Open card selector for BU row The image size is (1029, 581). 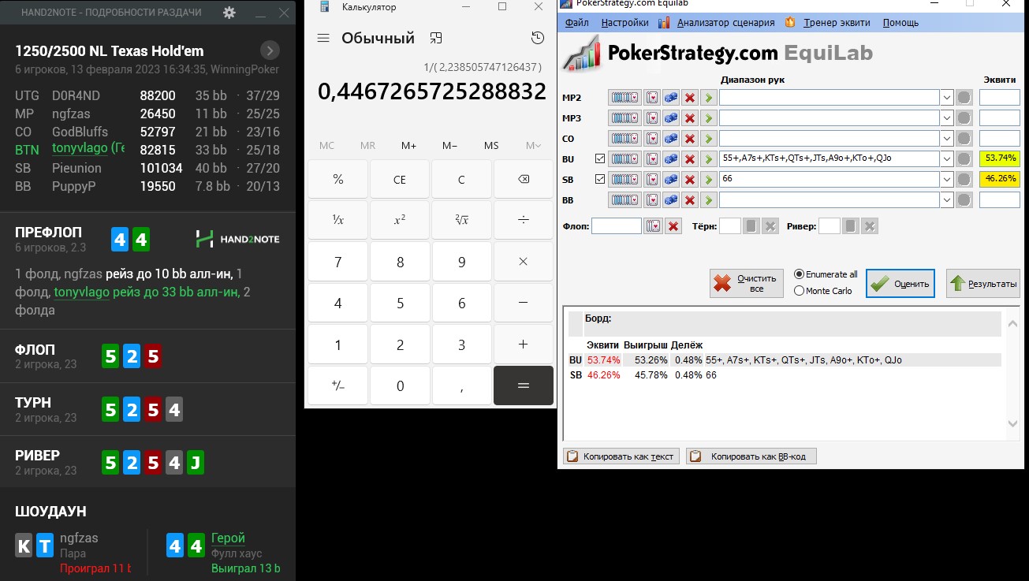652,158
